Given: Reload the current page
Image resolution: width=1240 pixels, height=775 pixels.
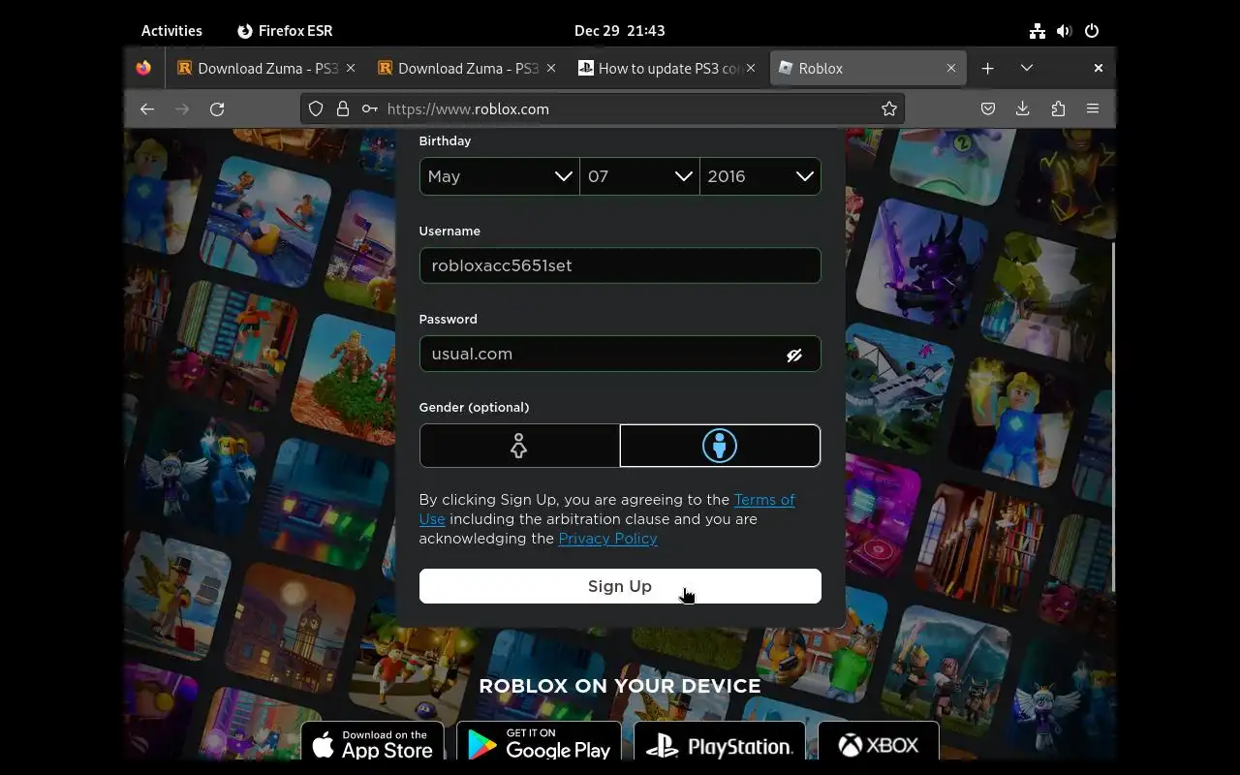Looking at the screenshot, I should click(x=217, y=108).
